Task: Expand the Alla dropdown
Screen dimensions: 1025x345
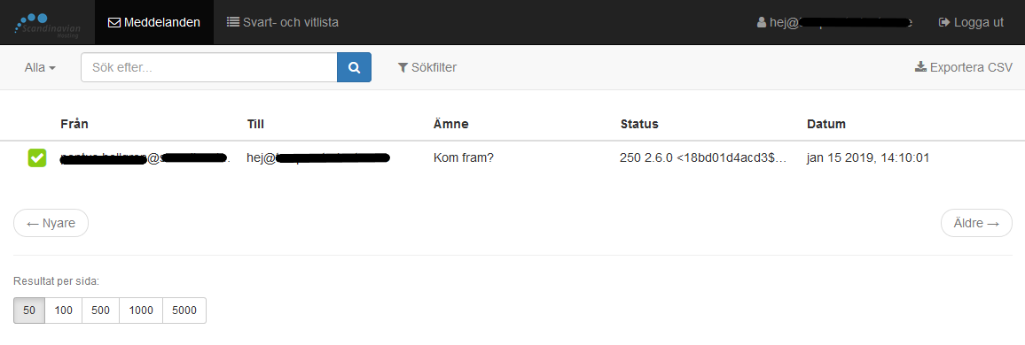Action: coord(40,67)
